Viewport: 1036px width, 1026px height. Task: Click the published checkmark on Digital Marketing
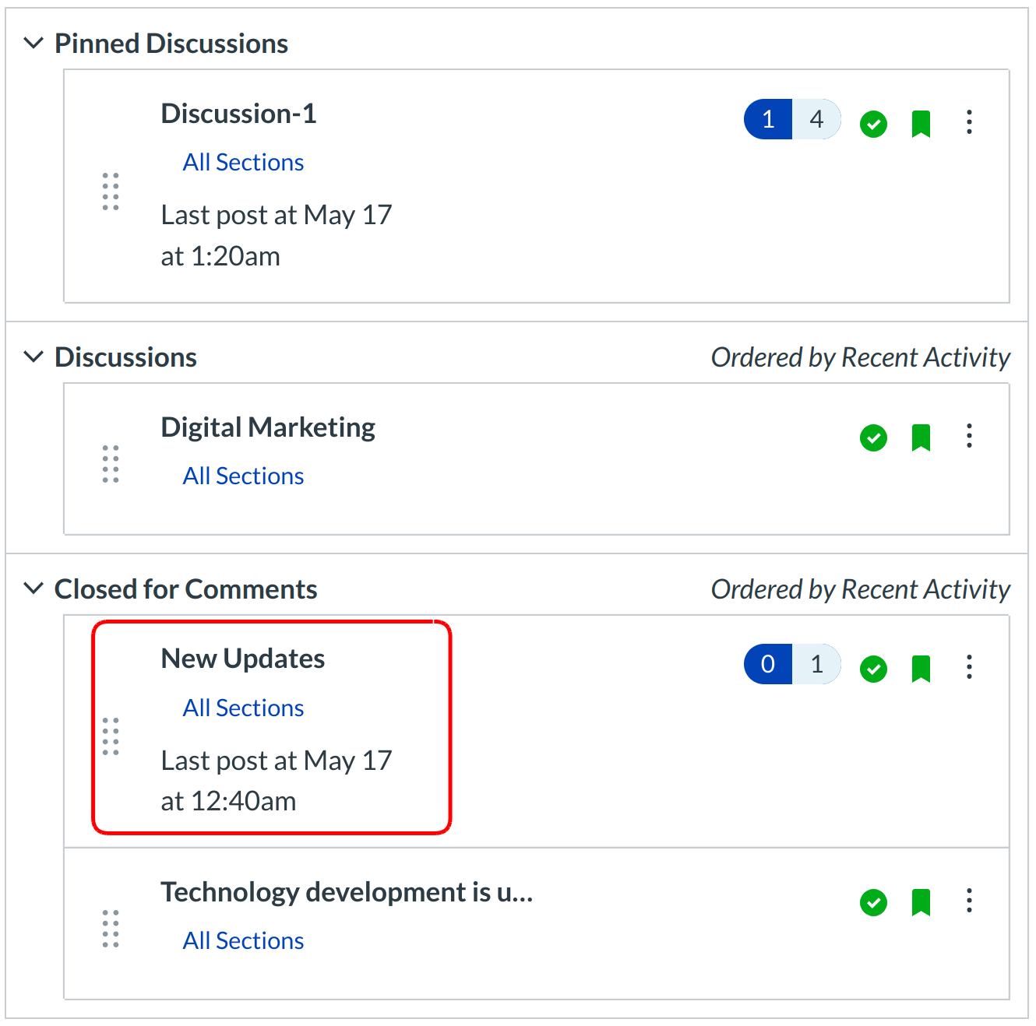click(x=873, y=437)
